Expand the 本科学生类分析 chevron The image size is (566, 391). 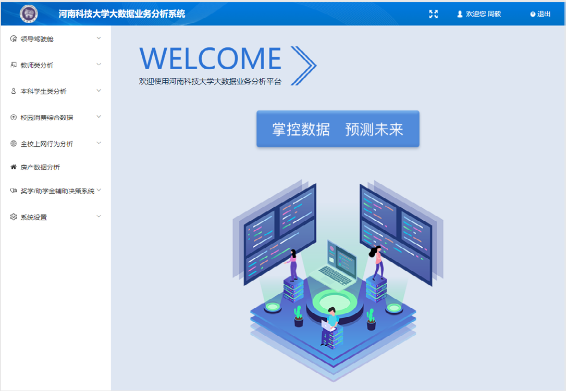(99, 91)
